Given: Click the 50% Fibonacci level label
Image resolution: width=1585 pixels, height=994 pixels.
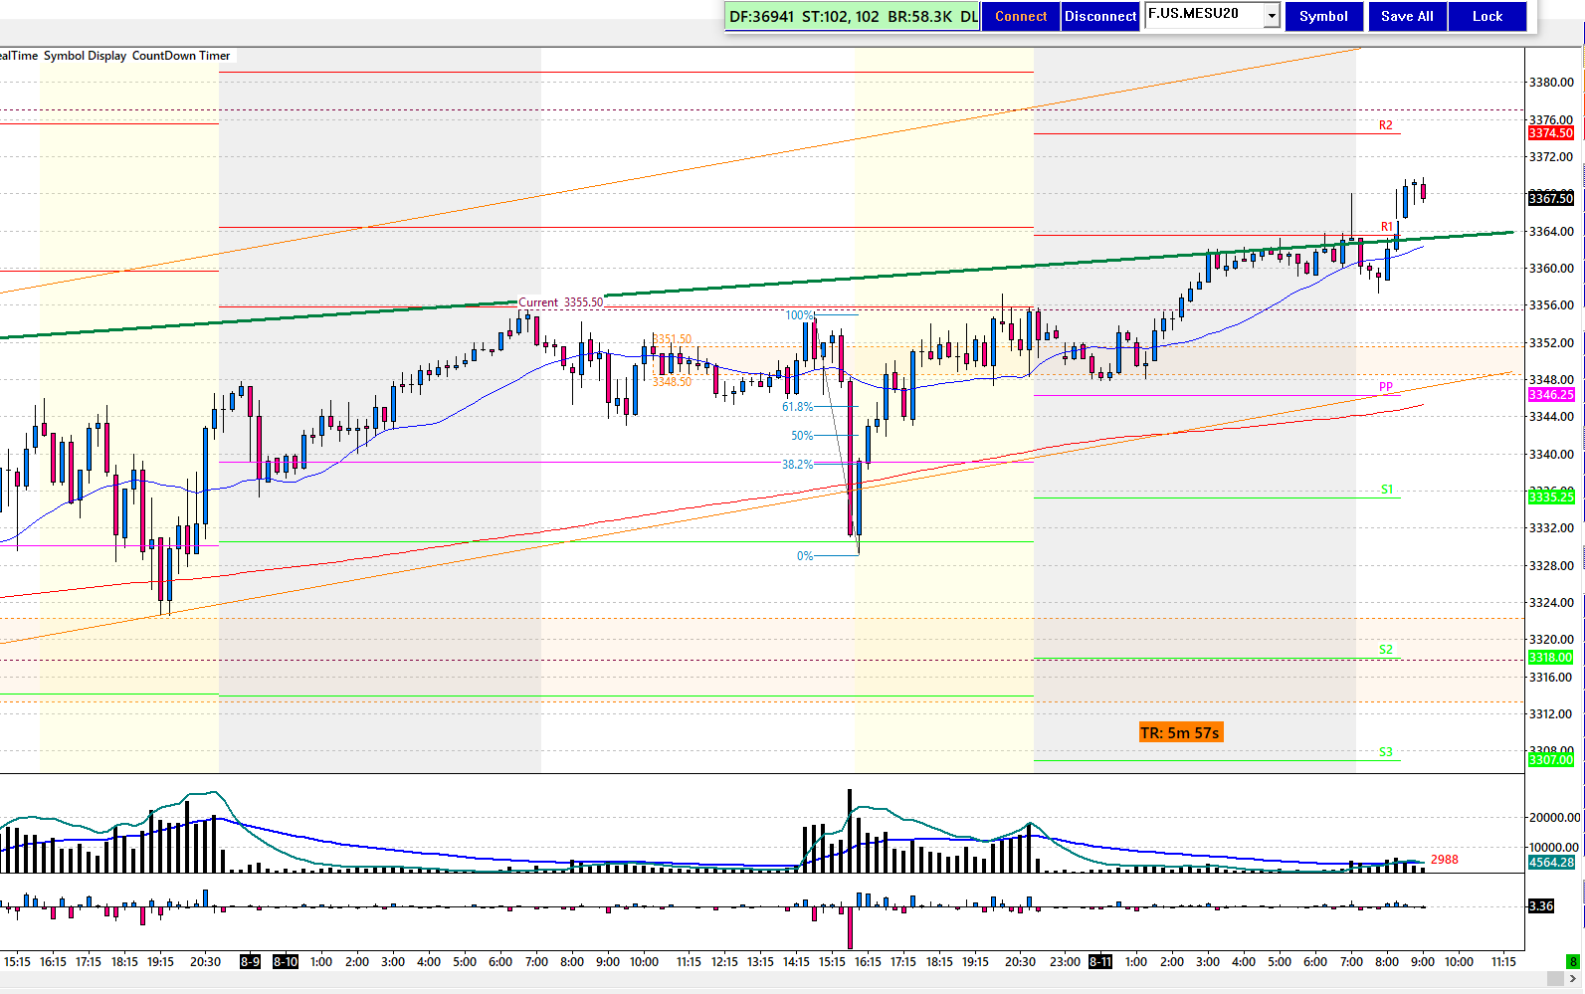Looking at the screenshot, I should pyautogui.click(x=802, y=436).
